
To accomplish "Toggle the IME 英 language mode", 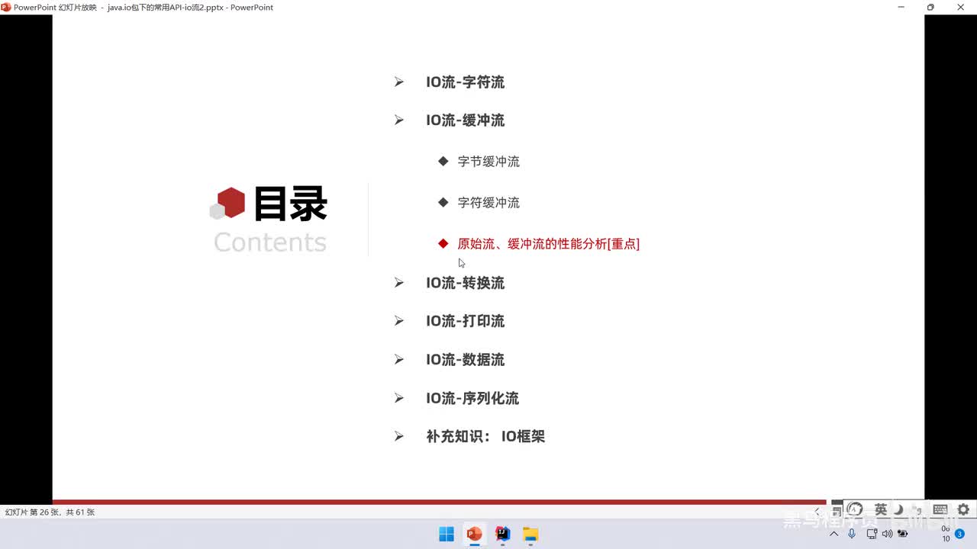I will (x=881, y=509).
